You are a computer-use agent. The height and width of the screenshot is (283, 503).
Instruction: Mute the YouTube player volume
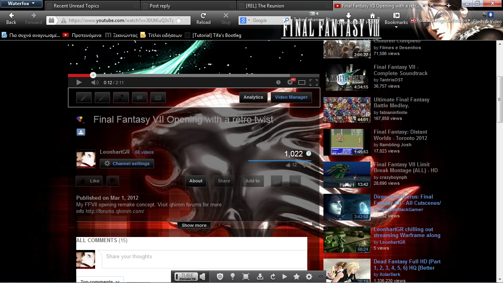pos(95,83)
